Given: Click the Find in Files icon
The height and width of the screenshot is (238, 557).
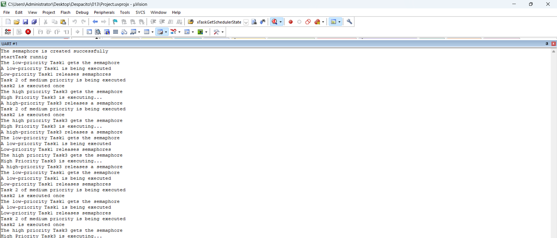Looking at the screenshot, I should pos(191,22).
